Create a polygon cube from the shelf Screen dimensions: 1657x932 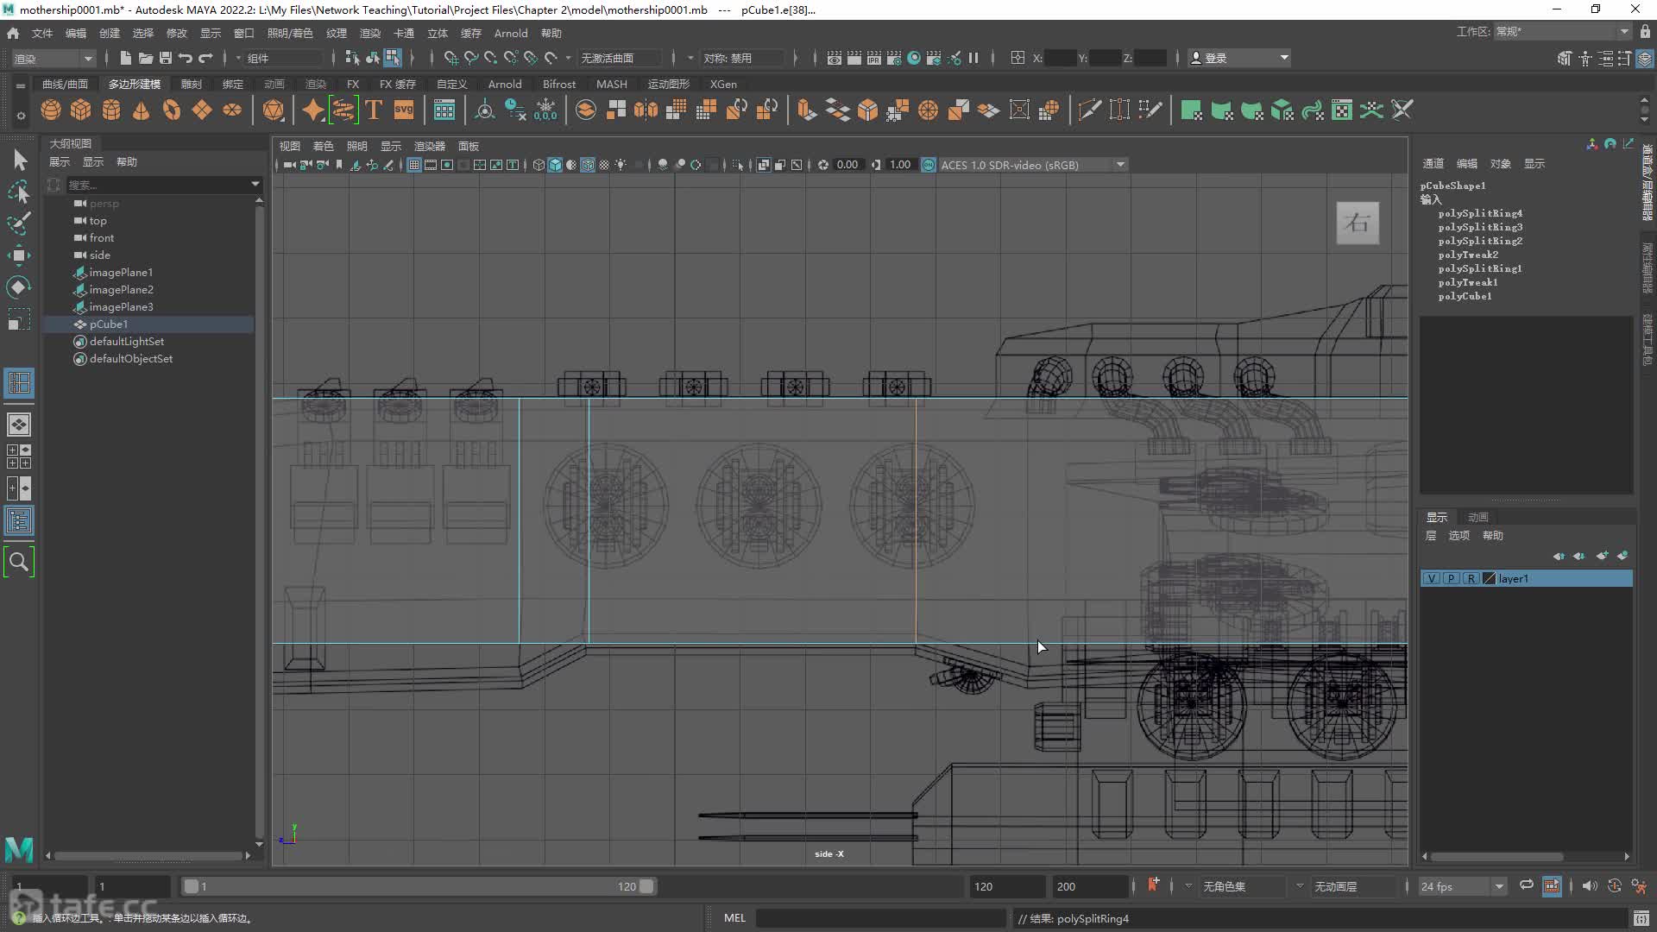click(x=81, y=110)
